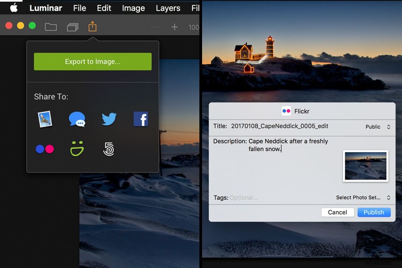Click the share export toolbar icon
The height and width of the screenshot is (268, 402).
(92, 26)
